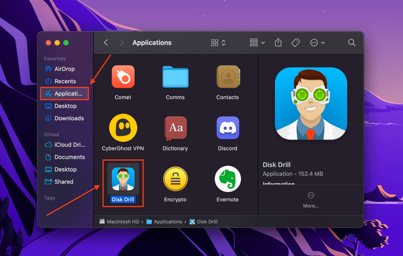
Task: Click the large Disk Drill preview image
Action: (x=311, y=104)
